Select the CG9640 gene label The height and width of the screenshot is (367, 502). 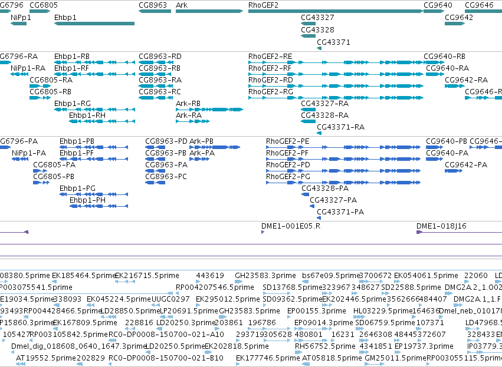(x=438, y=5)
